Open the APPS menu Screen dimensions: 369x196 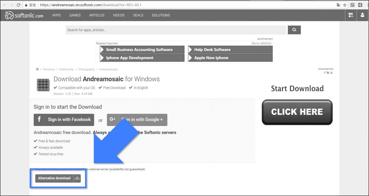point(56,15)
